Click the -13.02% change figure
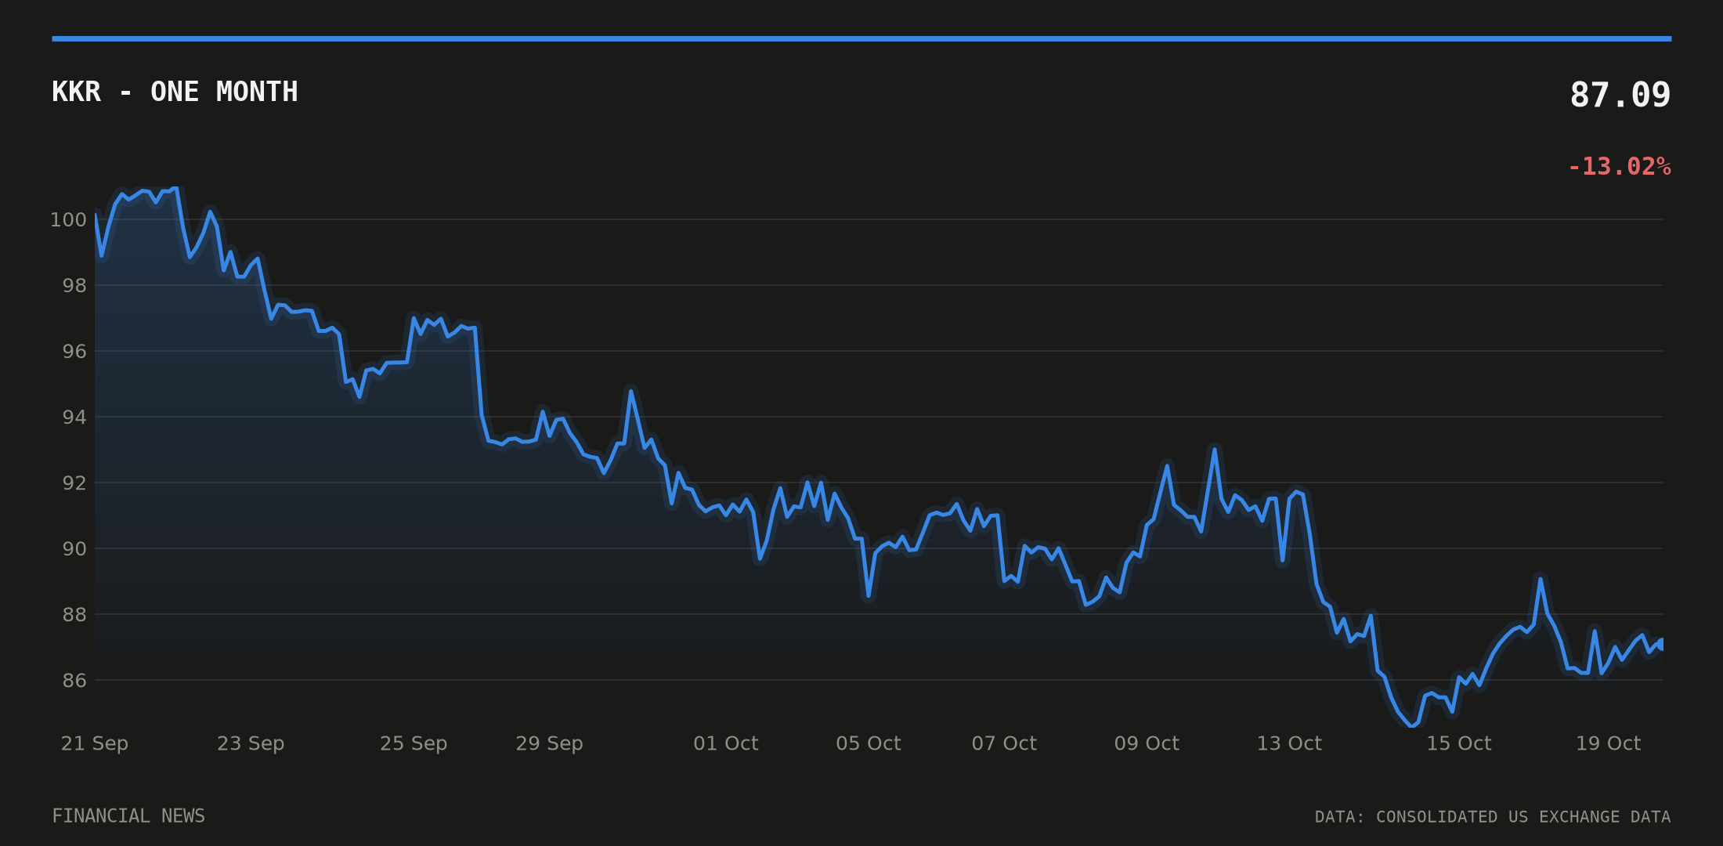 tap(1619, 166)
